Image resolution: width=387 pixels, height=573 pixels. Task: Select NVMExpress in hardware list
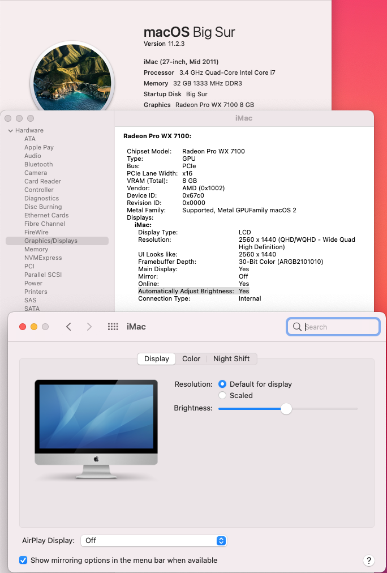point(43,258)
